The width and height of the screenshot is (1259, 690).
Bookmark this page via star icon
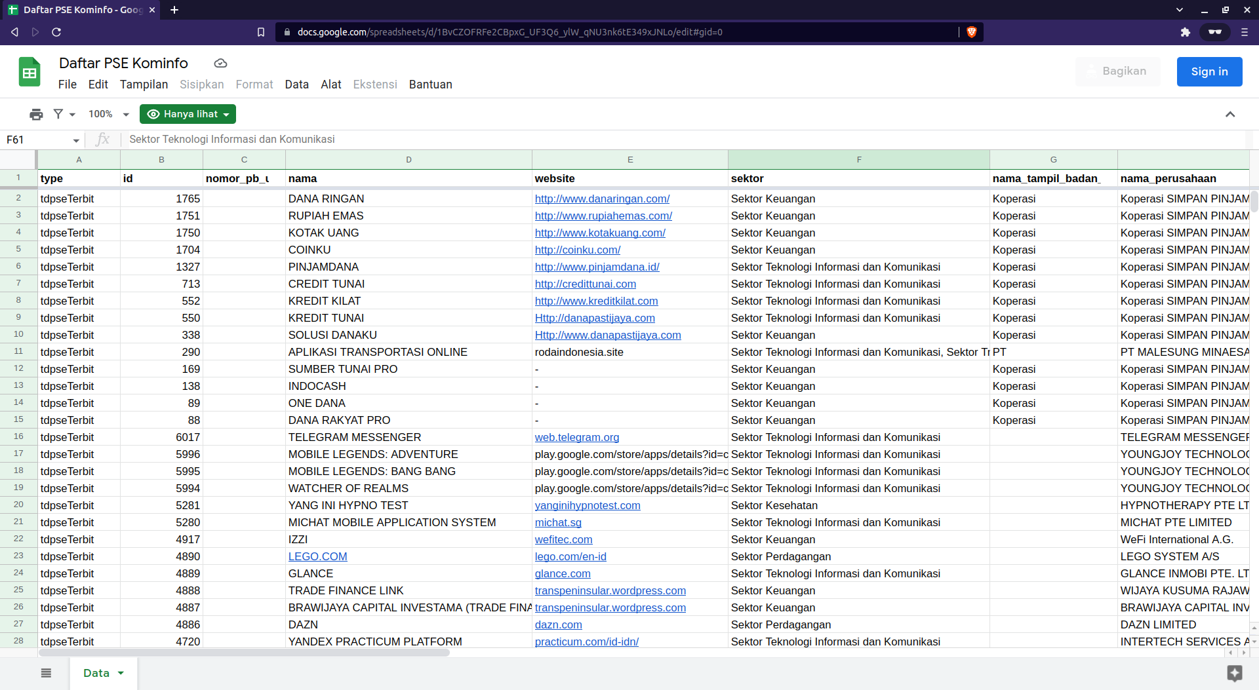tap(261, 31)
